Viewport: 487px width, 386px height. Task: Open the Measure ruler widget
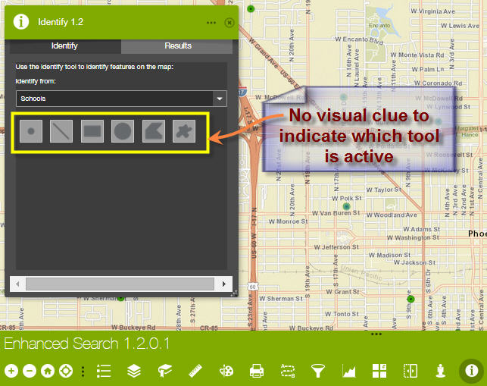coord(195,371)
